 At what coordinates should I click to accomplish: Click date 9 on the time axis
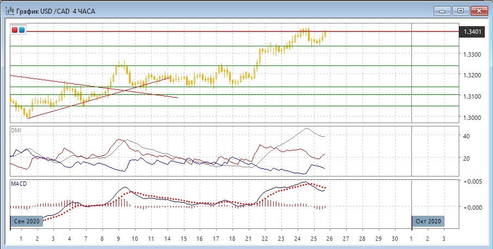click(118, 239)
